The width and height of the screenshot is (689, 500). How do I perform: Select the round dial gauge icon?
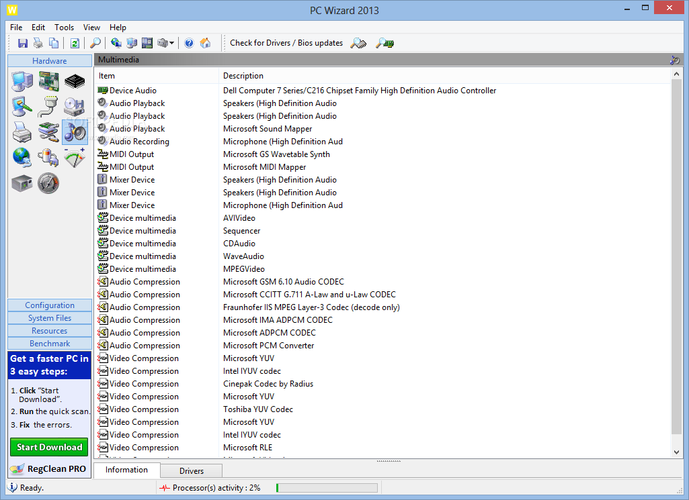tap(48, 183)
